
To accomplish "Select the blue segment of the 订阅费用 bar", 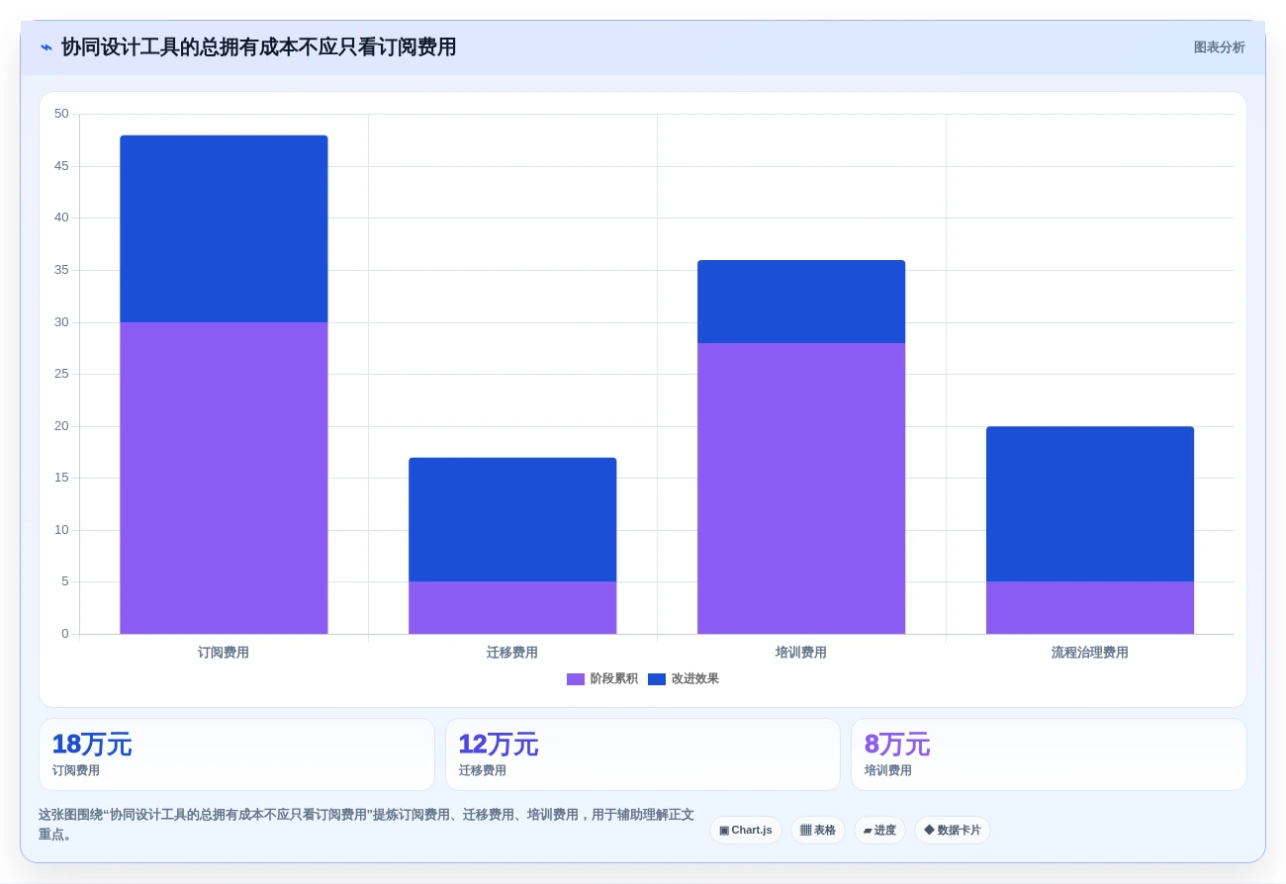I will 224,228.
